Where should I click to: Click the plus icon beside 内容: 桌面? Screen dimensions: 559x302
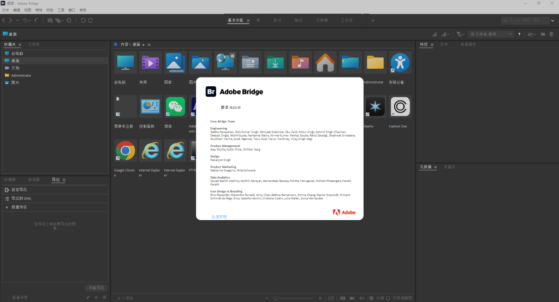click(x=144, y=45)
